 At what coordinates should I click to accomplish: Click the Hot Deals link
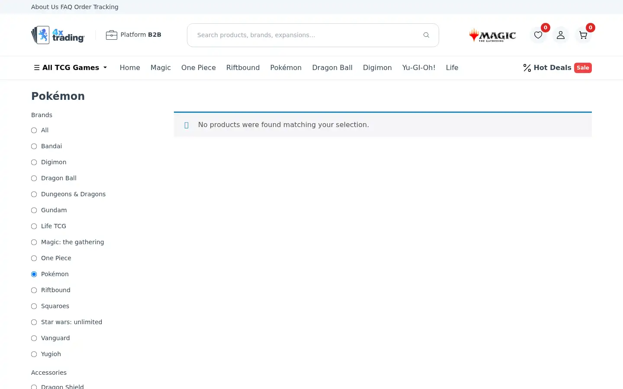coord(552,68)
